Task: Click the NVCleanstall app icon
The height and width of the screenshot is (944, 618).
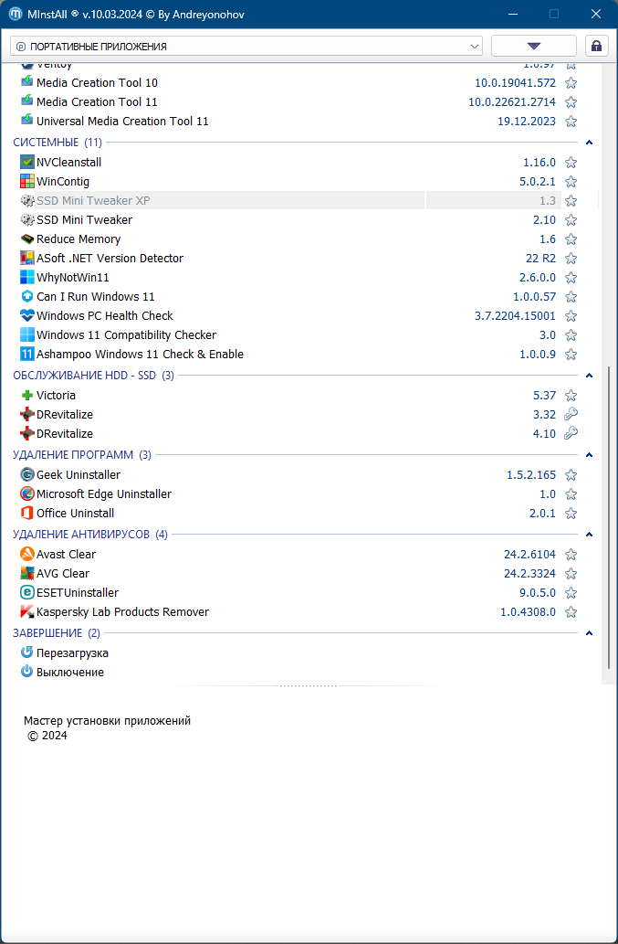Action: (27, 163)
